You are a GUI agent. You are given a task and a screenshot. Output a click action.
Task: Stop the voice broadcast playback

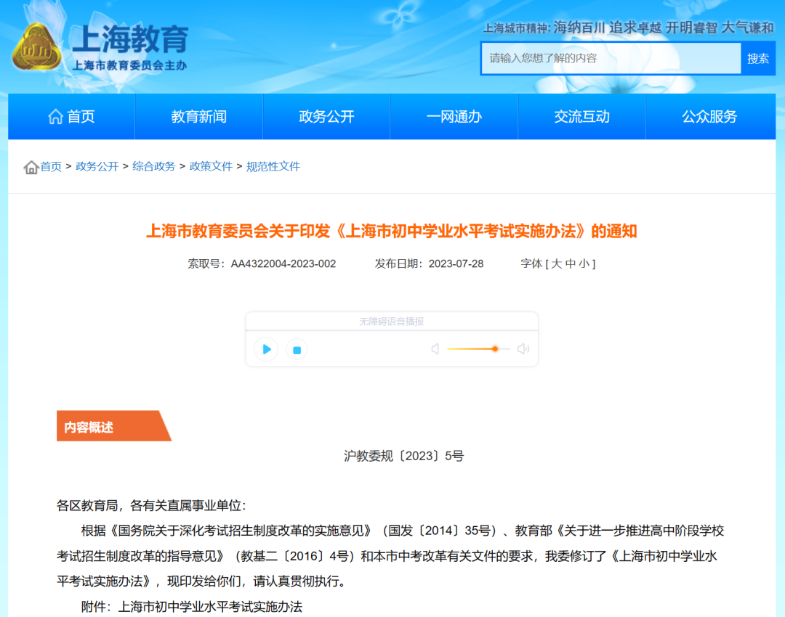pos(297,350)
